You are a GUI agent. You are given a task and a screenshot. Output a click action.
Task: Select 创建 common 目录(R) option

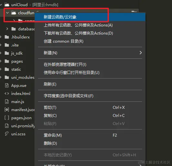click(90, 41)
